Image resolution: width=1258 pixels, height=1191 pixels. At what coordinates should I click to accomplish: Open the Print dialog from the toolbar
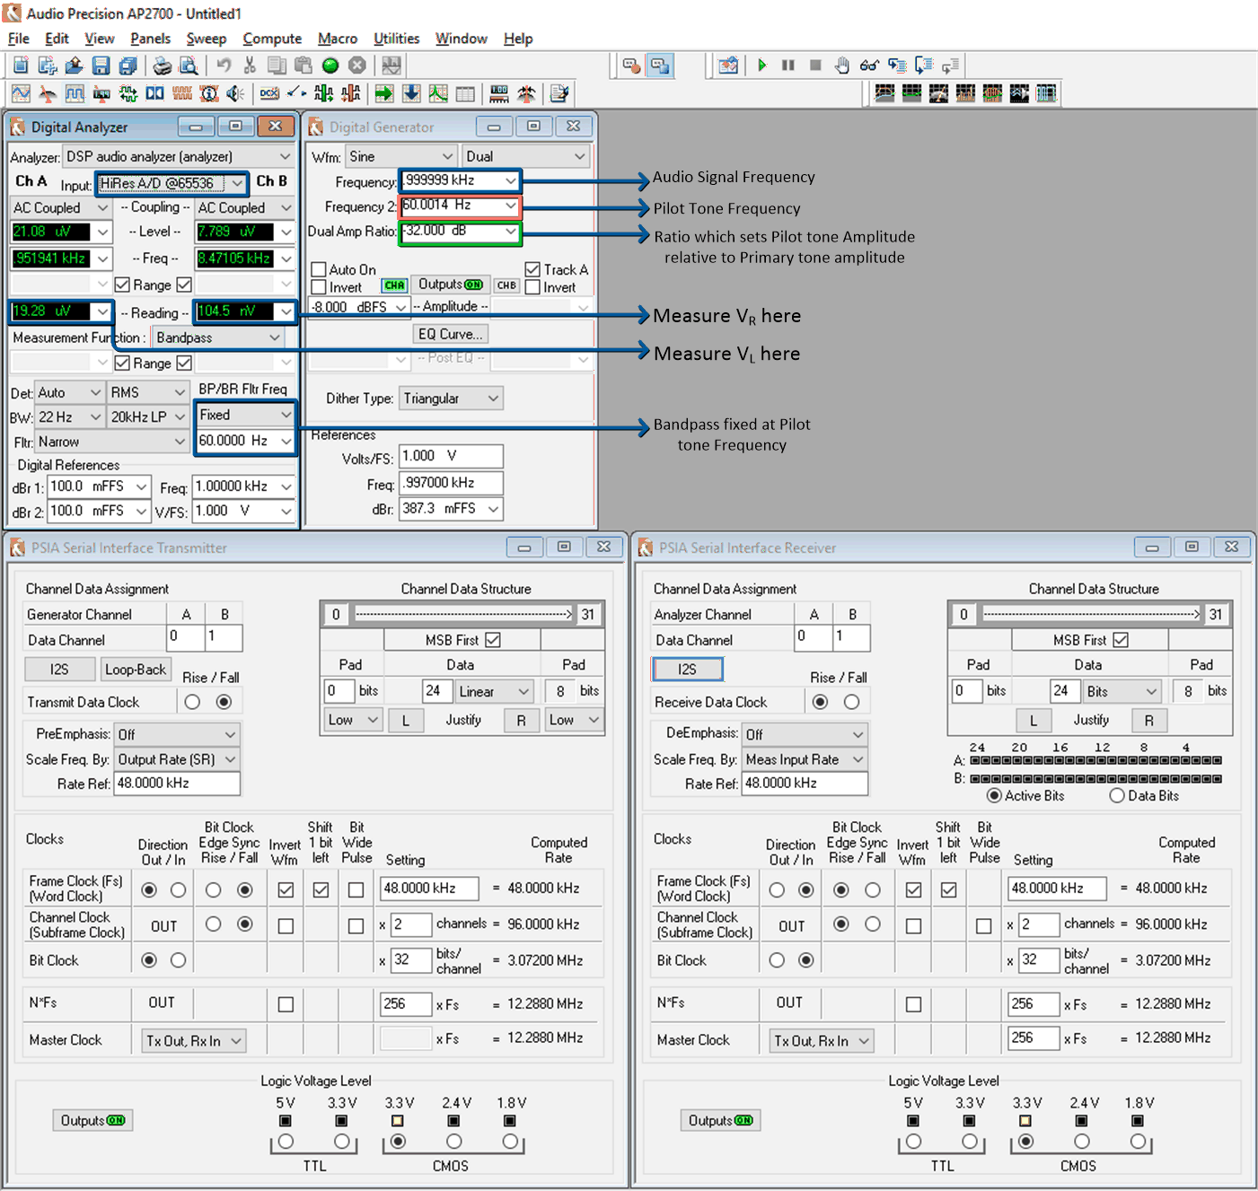pyautogui.click(x=163, y=65)
